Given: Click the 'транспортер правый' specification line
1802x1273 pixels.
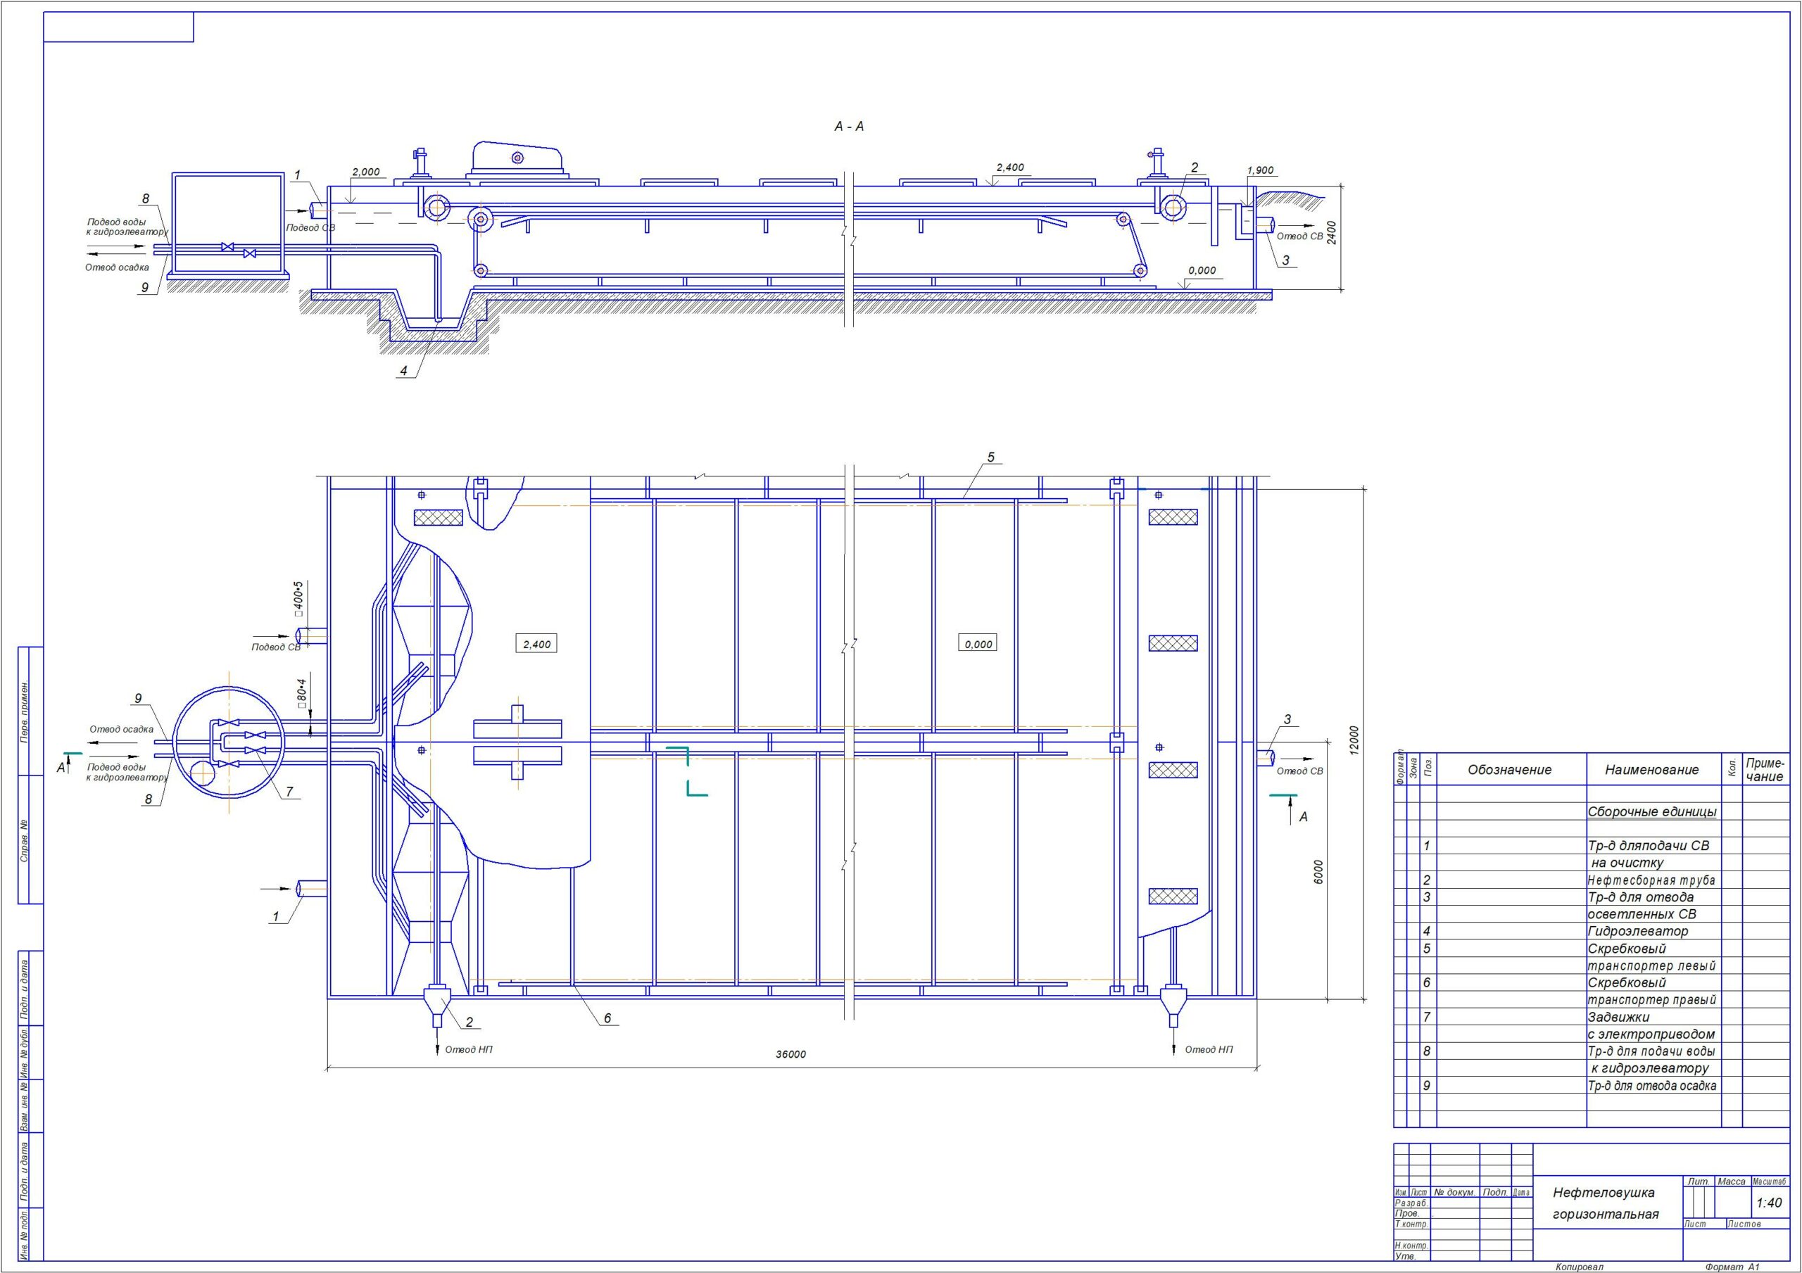Looking at the screenshot, I should [x=1652, y=1000].
